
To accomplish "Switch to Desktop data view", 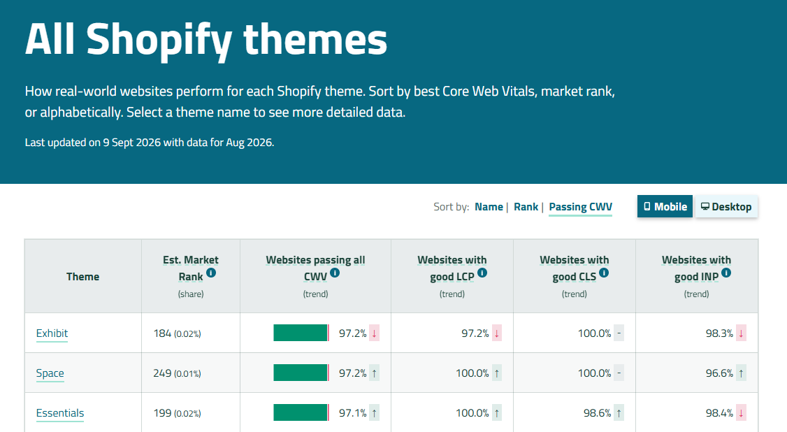I will [x=725, y=207].
